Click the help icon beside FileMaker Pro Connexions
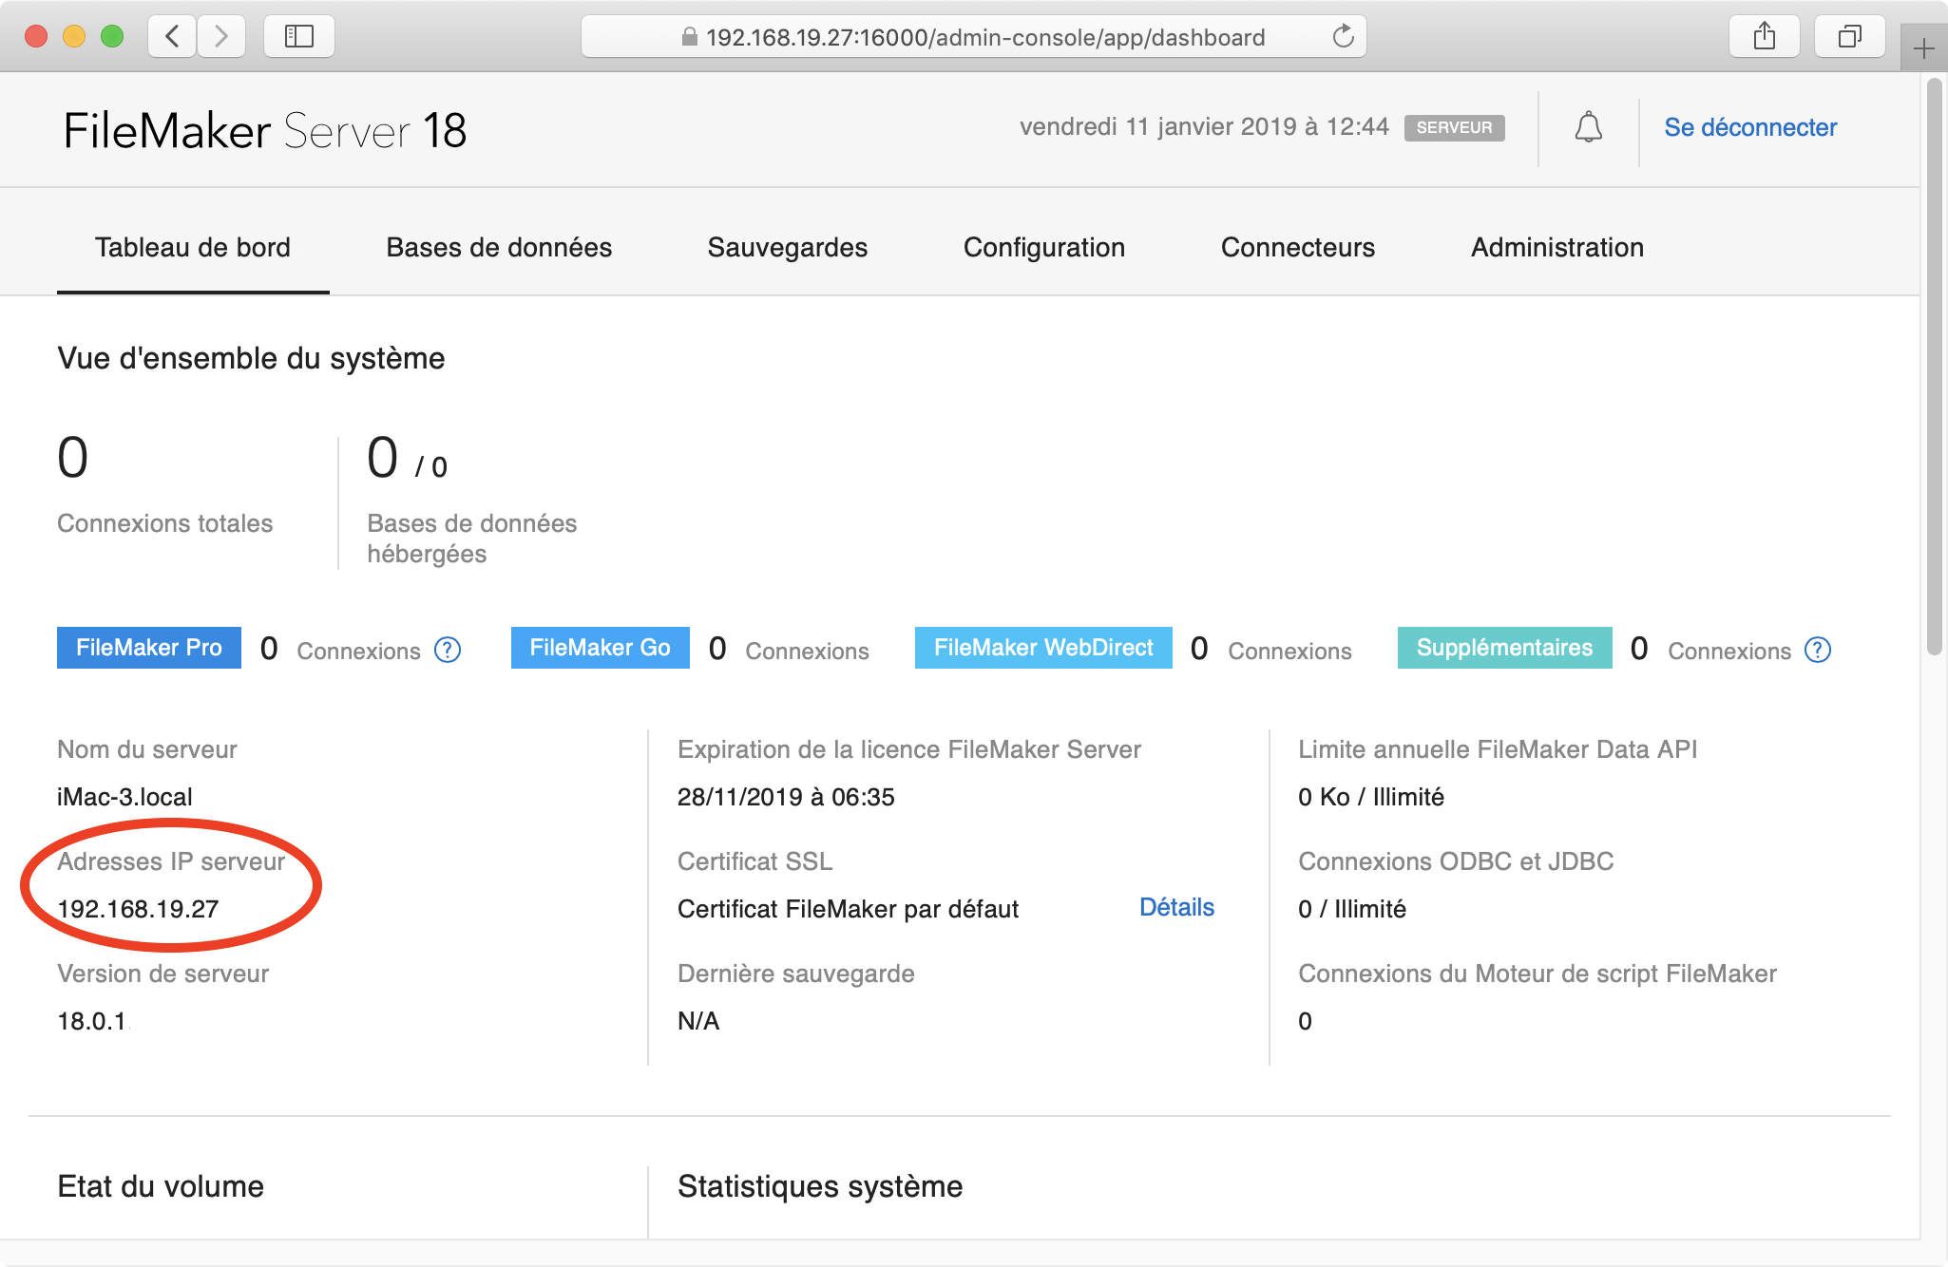 (x=448, y=650)
